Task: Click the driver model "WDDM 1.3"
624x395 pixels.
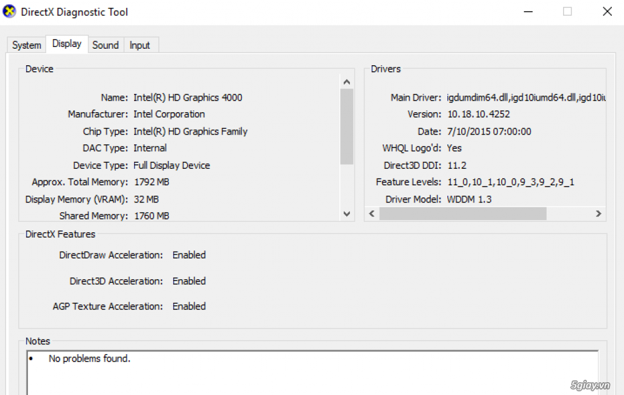Action: click(469, 199)
